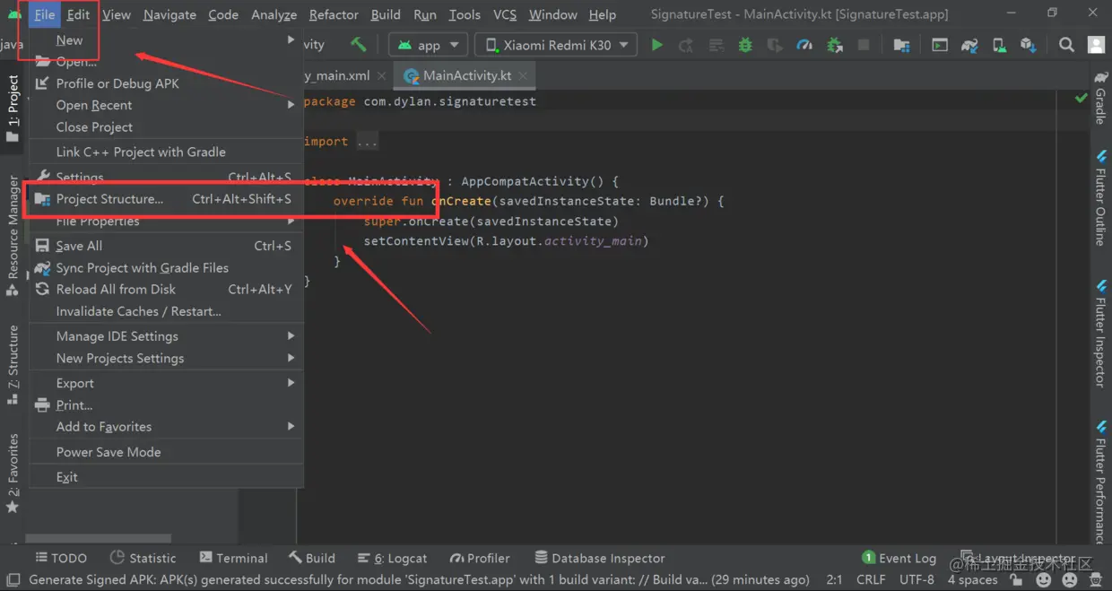This screenshot has height=591, width=1112.
Task: Open the Flutter Performance side panel
Action: (x=1100, y=482)
